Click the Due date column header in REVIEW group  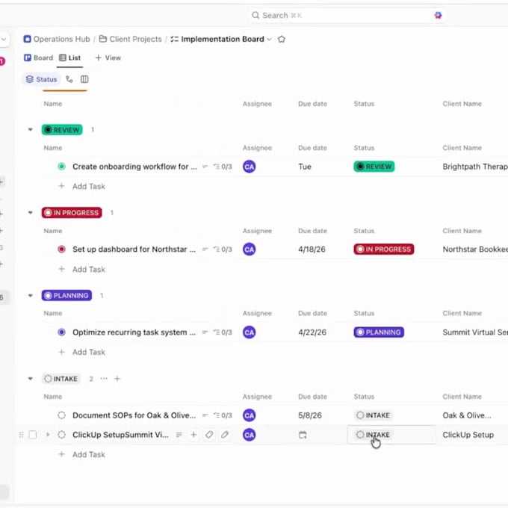coord(312,148)
